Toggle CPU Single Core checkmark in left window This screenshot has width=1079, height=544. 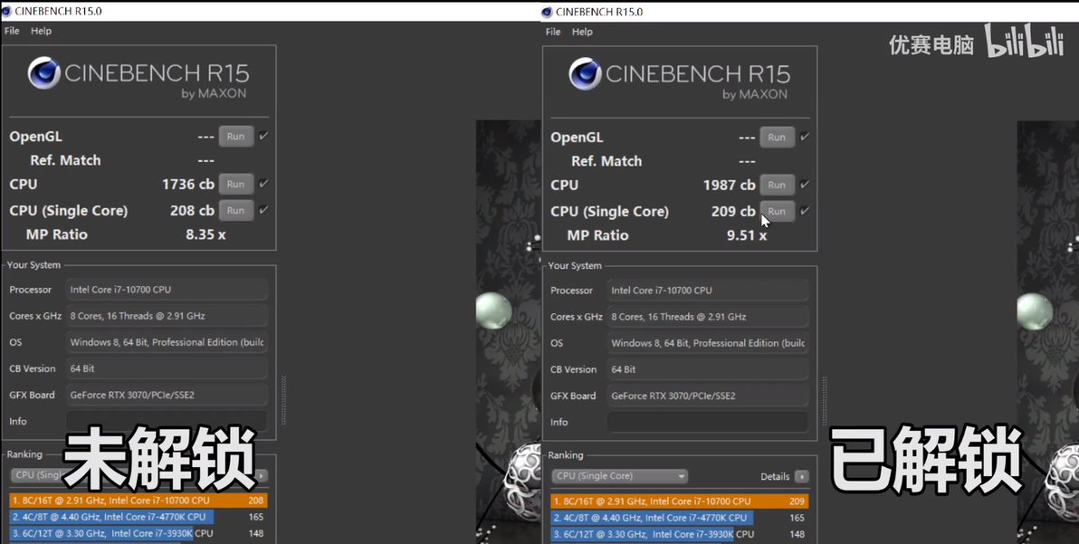tap(263, 210)
